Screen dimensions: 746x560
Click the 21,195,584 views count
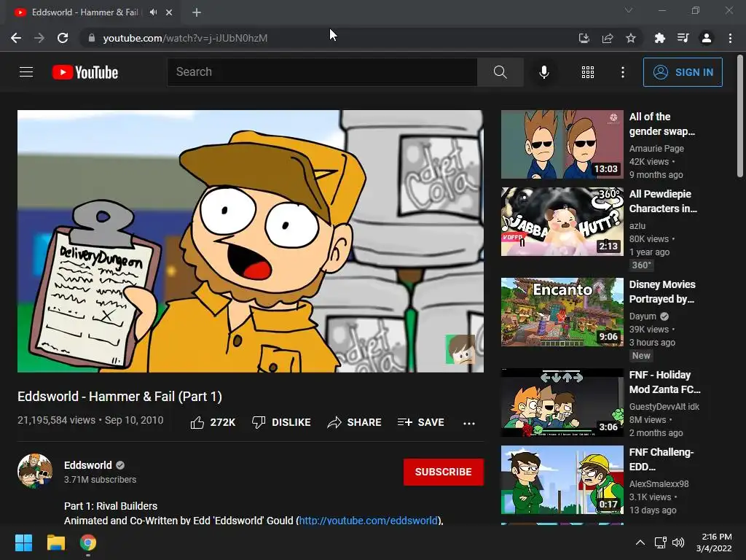tap(57, 420)
